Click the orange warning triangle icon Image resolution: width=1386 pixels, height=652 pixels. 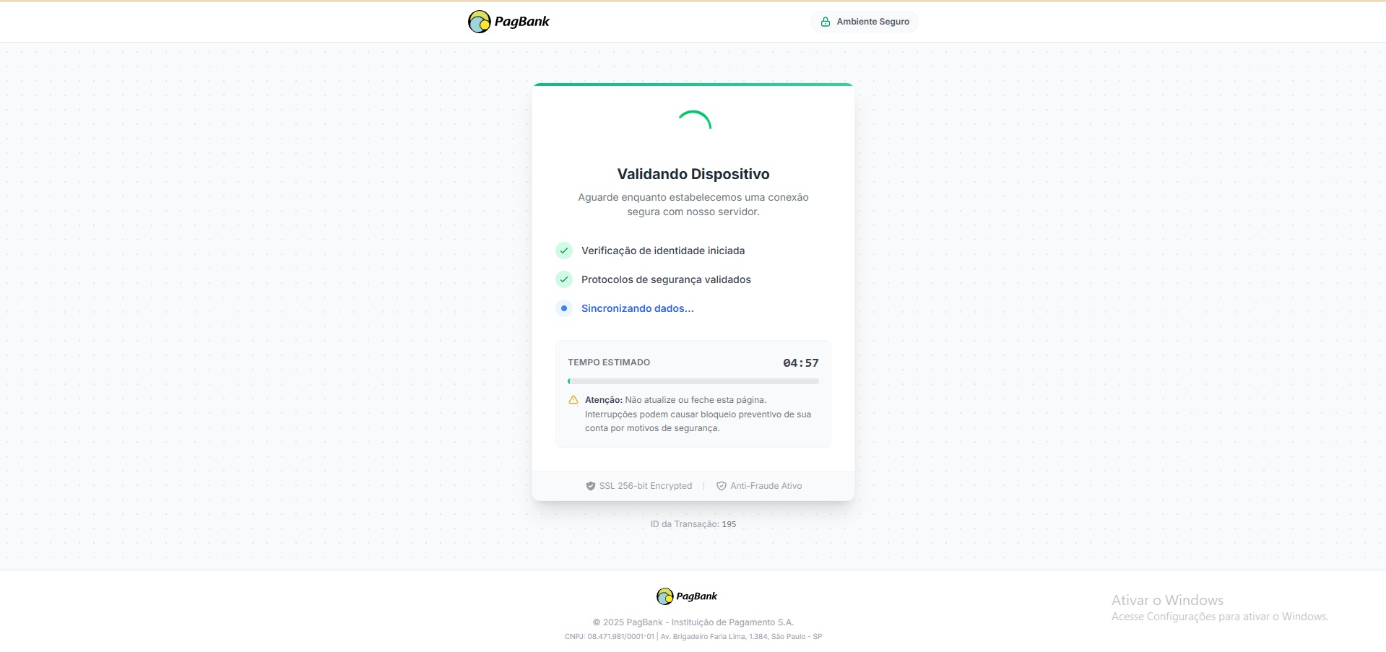point(573,400)
